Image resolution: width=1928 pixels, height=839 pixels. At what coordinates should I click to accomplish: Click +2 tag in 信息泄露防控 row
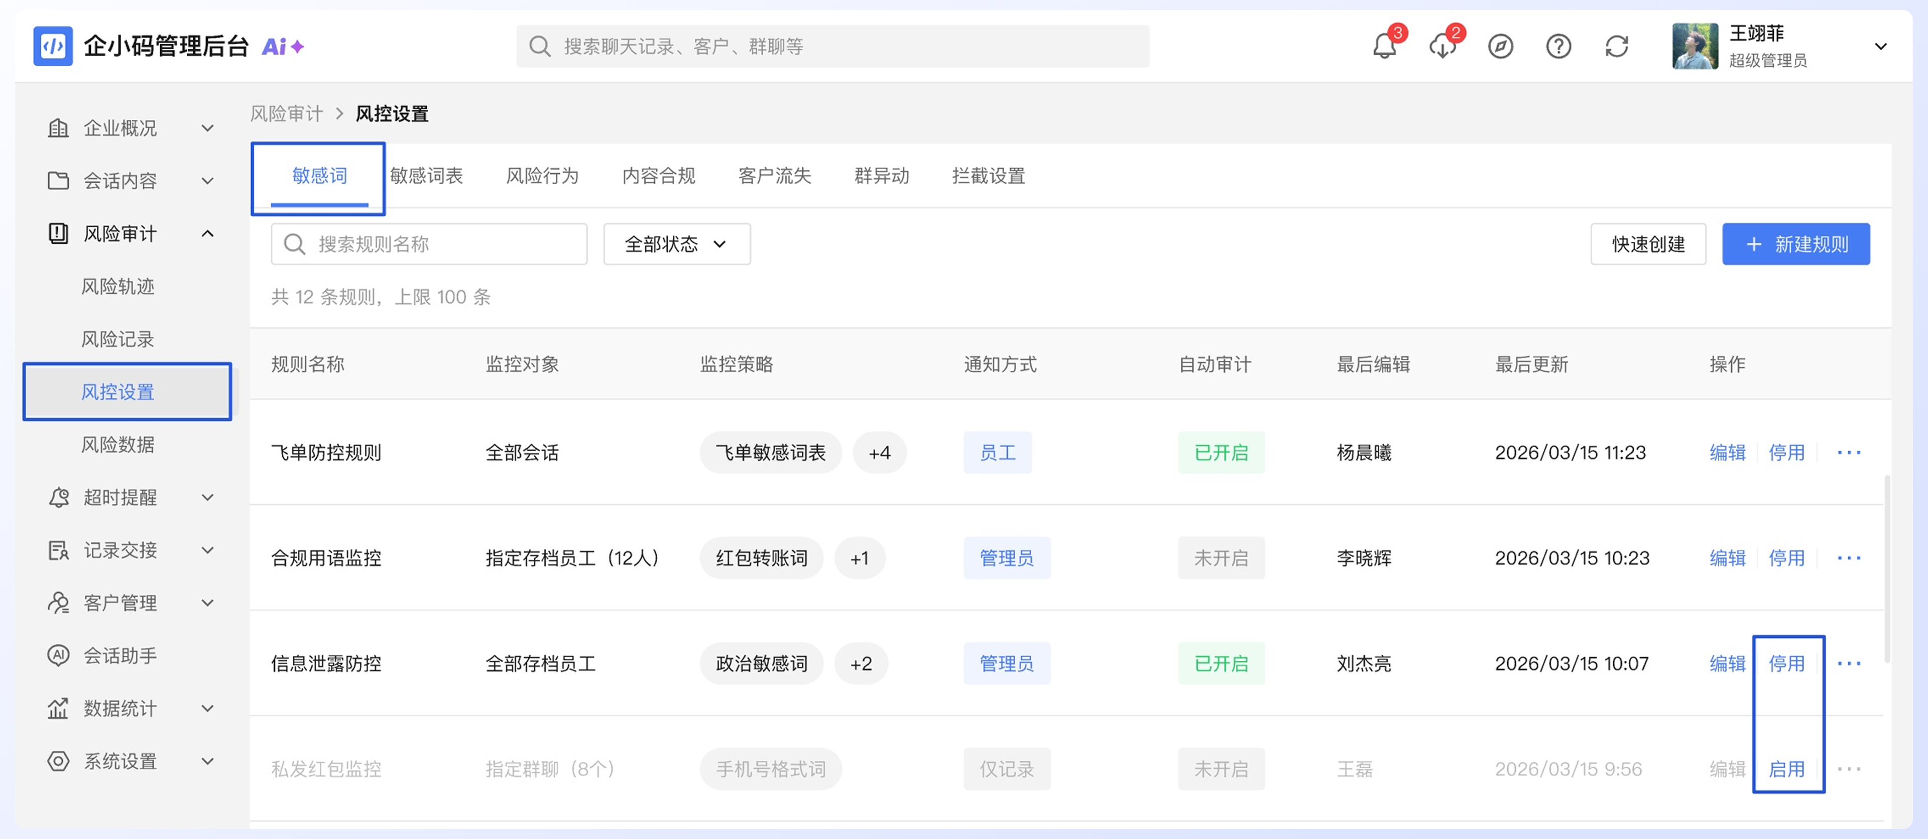861,663
